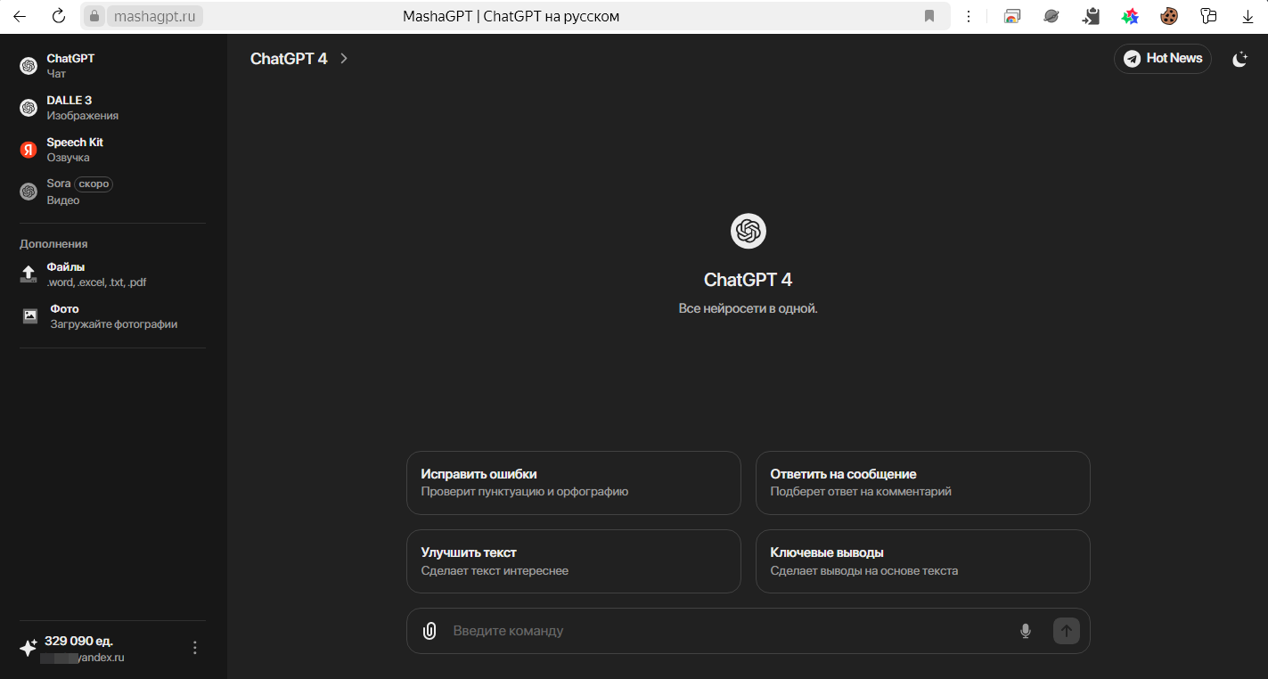
Task: Click the Telegram icon in Hot News
Action: pos(1132,59)
